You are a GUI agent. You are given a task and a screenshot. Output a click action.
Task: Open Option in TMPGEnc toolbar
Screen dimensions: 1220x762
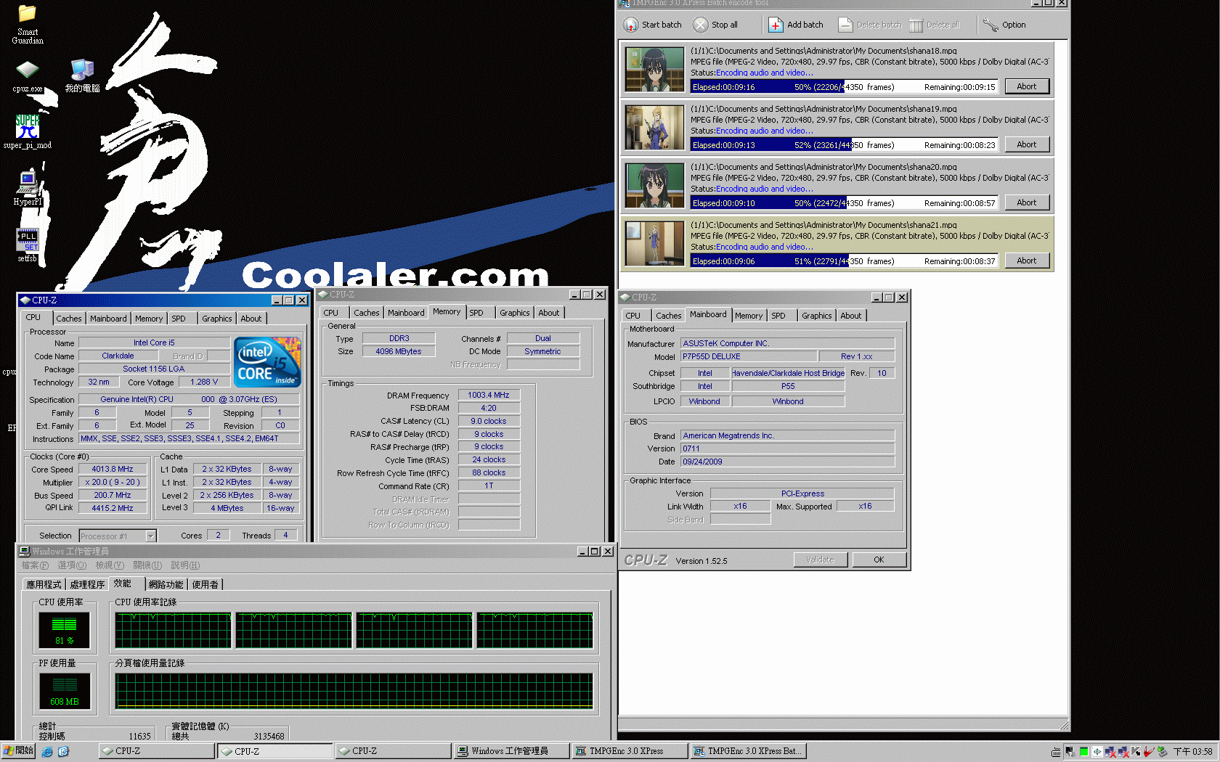1004,25
